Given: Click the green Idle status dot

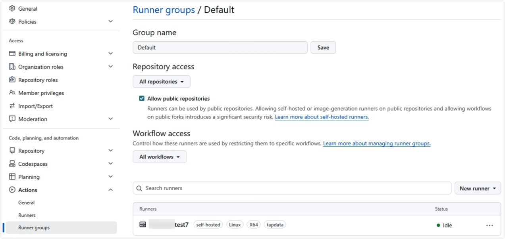Looking at the screenshot, I should [x=438, y=225].
